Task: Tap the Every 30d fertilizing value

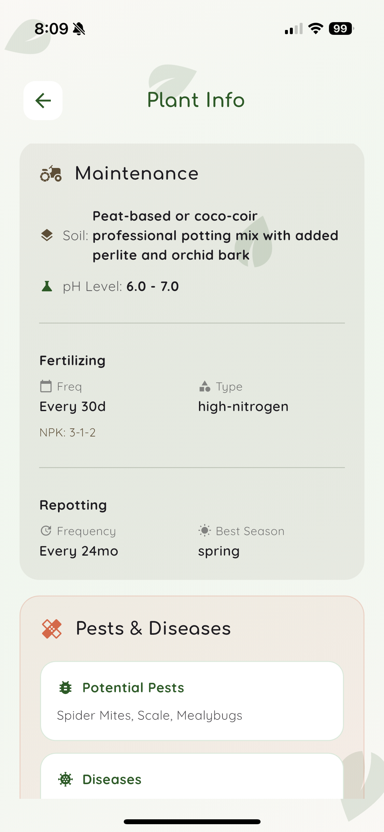Action: [73, 407]
